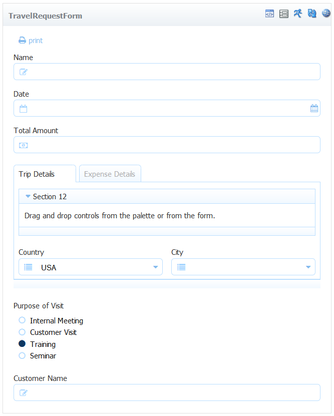The image size is (334, 416).
Task: Select the Trip Details tab
Action: [x=45, y=174]
